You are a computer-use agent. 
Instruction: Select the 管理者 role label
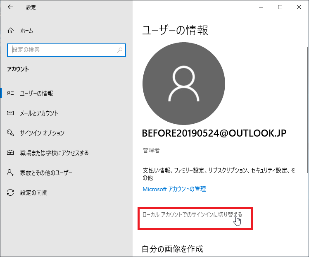[x=151, y=151]
